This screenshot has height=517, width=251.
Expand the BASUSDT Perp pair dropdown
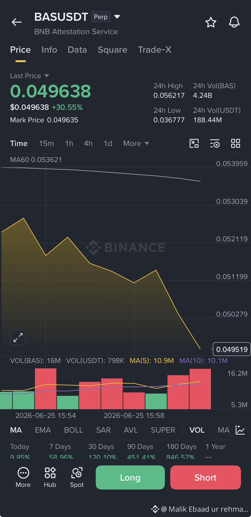[117, 17]
